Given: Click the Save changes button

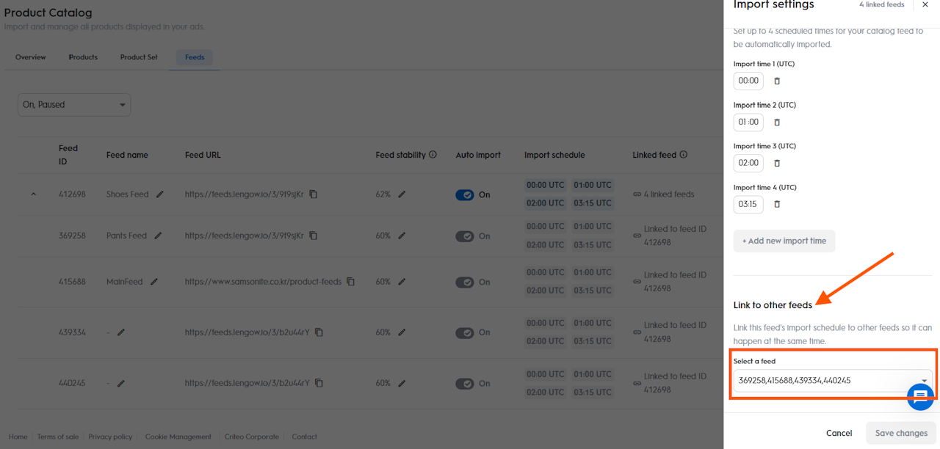Looking at the screenshot, I should click(901, 433).
